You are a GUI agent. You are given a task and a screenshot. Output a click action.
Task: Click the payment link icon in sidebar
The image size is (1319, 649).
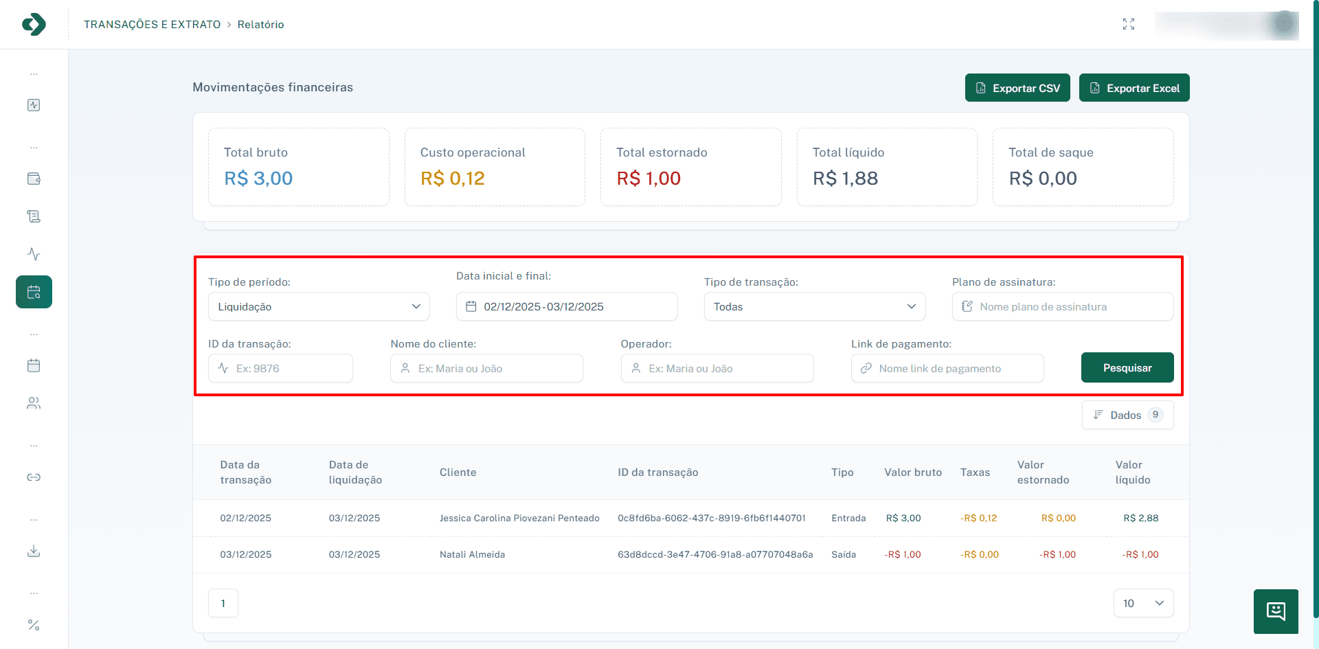coord(34,477)
